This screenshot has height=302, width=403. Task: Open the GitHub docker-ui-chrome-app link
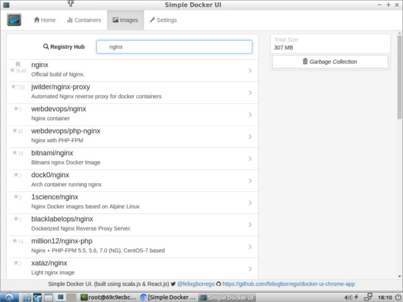click(289, 284)
